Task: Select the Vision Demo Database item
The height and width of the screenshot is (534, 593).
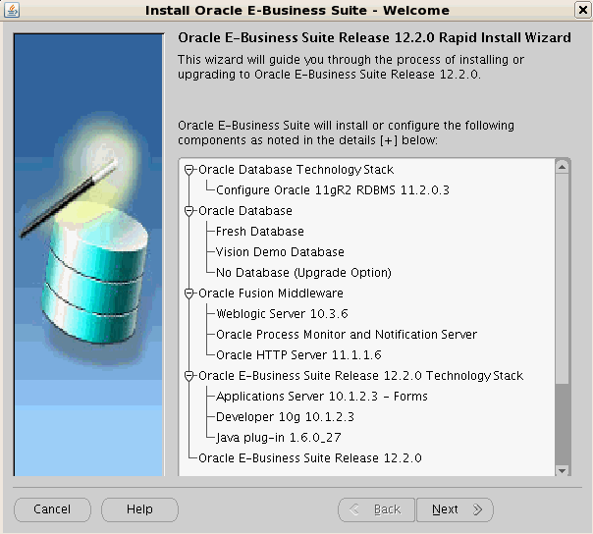Action: (x=280, y=252)
